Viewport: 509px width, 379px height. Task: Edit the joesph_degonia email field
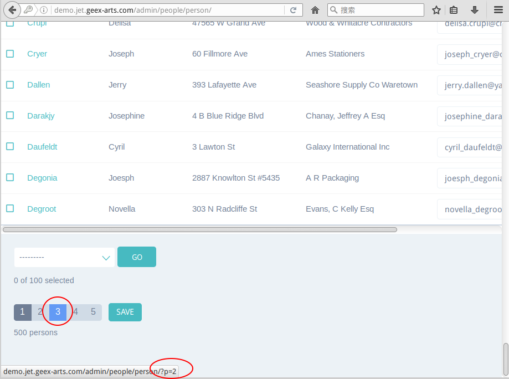(470, 178)
